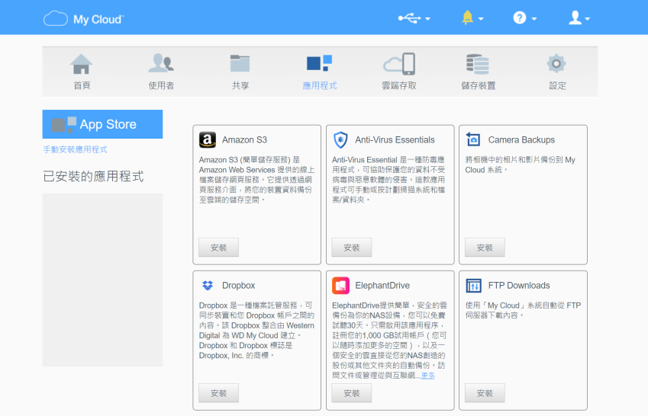Open the notifications bell icon
This screenshot has width=648, height=416.
[467, 18]
